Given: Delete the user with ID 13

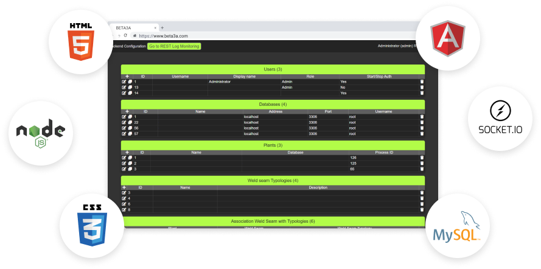Looking at the screenshot, I should [x=422, y=87].
